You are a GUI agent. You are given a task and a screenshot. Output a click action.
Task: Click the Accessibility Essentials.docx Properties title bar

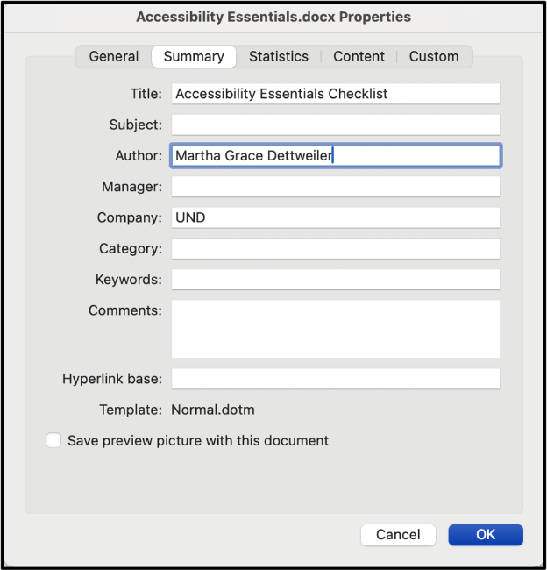273,17
